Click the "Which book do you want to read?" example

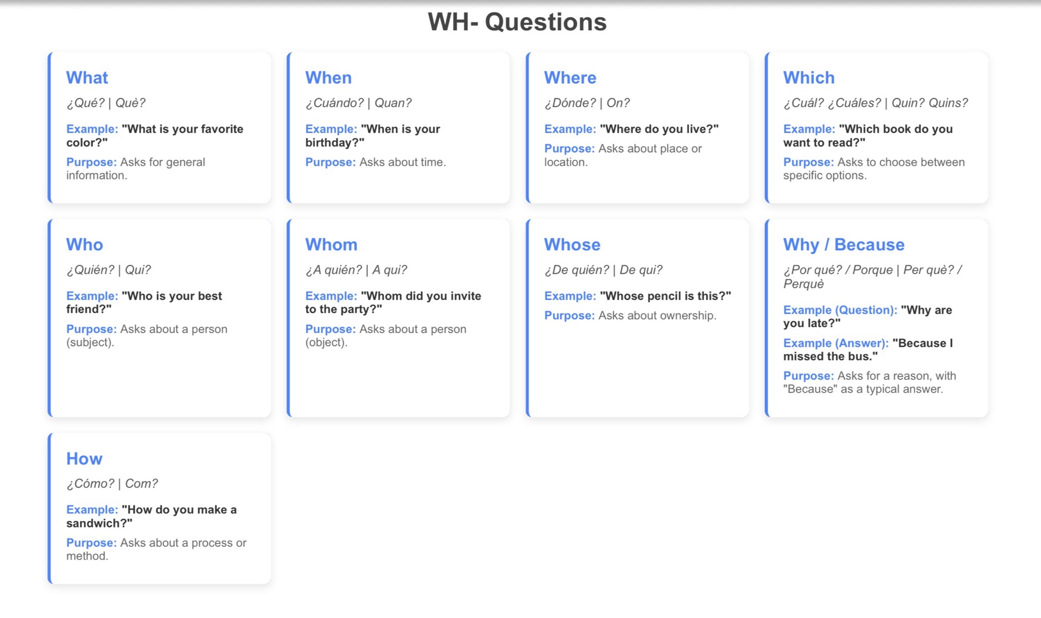coord(868,136)
